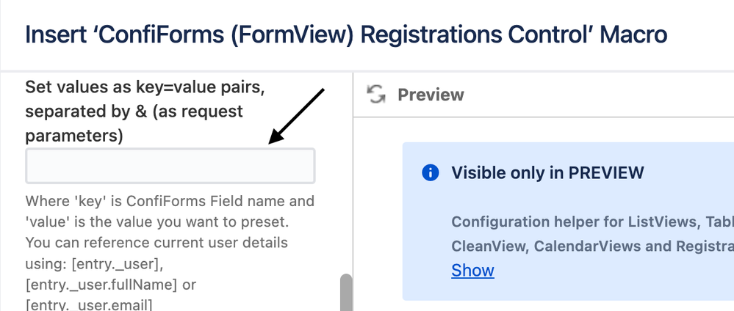The width and height of the screenshot is (734, 311).
Task: Select the Preview header label
Action: pyautogui.click(x=431, y=95)
